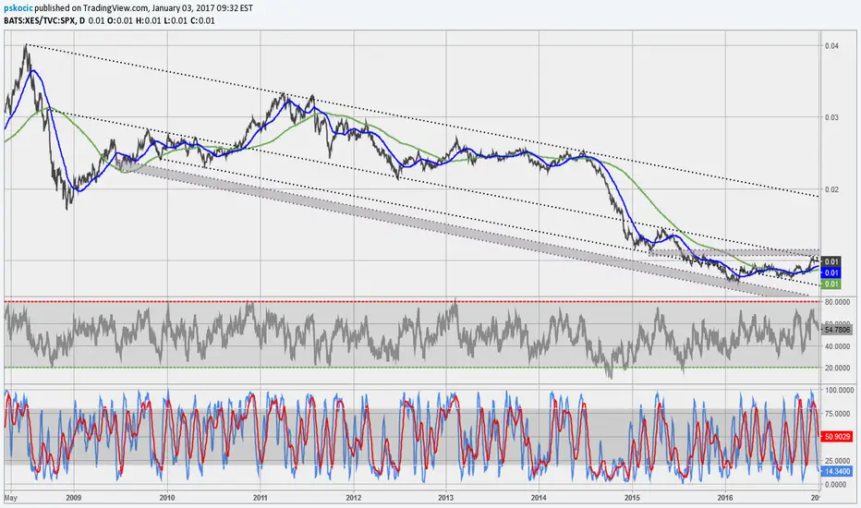Select the 25.0000 stochastic axis label

coord(837,461)
